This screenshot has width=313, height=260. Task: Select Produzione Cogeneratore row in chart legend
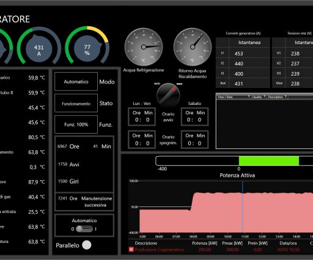pos(221,250)
